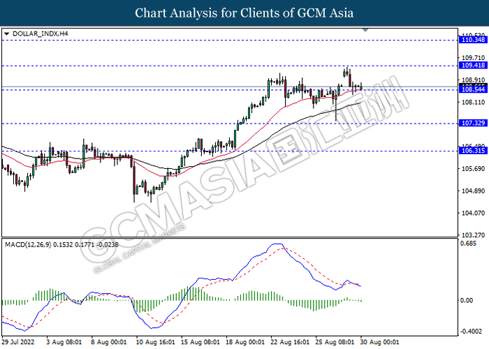This screenshot has width=489, height=349.
Task: Click the chart shift triangle marker at top
Action: pos(365,30)
